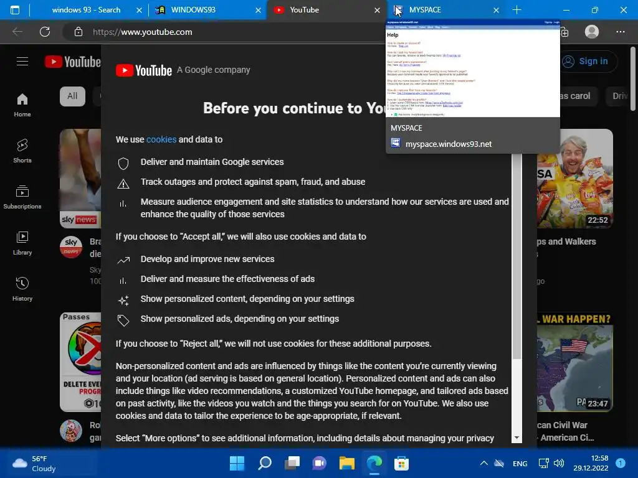Open the Edge Settings and more menu
The image size is (638, 478).
click(620, 32)
